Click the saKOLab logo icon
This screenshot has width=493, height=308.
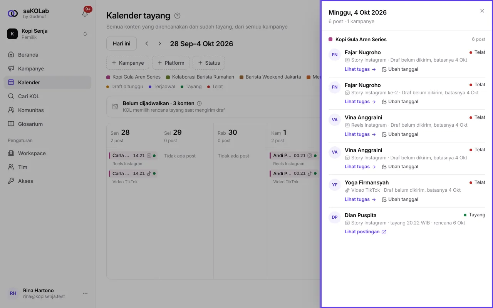tap(13, 13)
